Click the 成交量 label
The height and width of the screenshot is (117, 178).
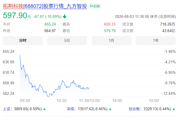click(128, 24)
